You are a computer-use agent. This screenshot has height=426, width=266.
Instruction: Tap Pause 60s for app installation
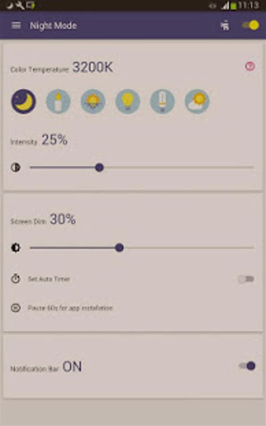[x=70, y=308]
